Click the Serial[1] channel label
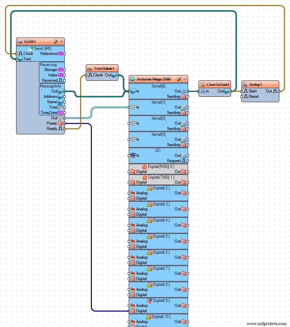Image resolution: width=290 pixels, height=327 pixels. tap(158, 102)
